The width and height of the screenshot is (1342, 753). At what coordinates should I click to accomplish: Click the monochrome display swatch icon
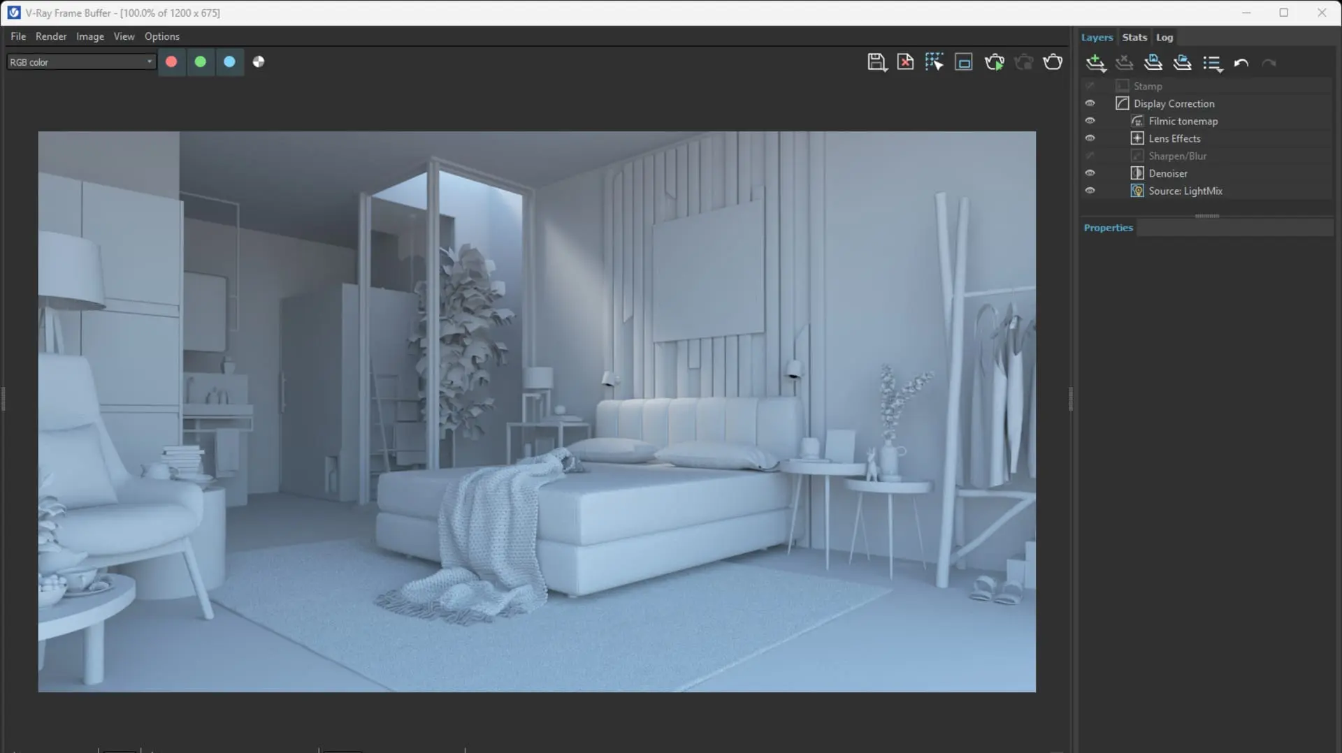coord(258,61)
